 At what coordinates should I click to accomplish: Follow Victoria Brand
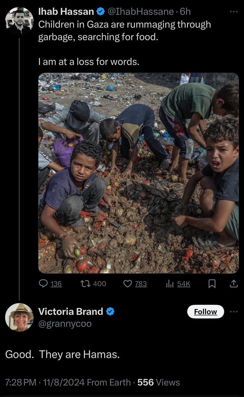205,312
